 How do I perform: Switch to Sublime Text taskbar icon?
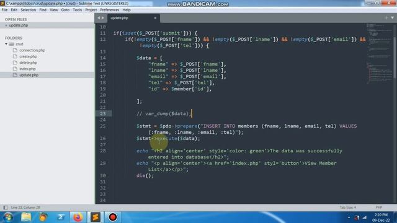coord(96,217)
